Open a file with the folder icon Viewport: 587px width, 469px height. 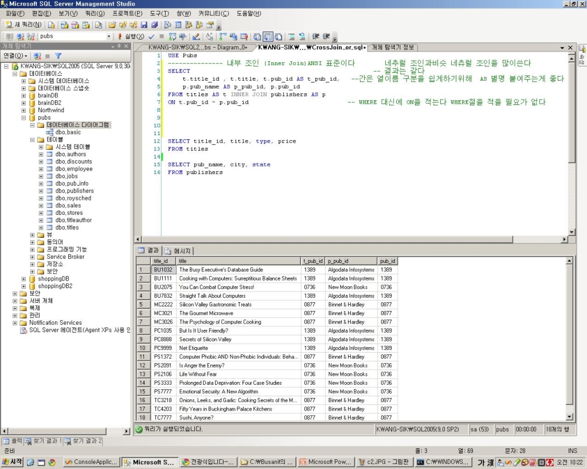click(x=112, y=25)
